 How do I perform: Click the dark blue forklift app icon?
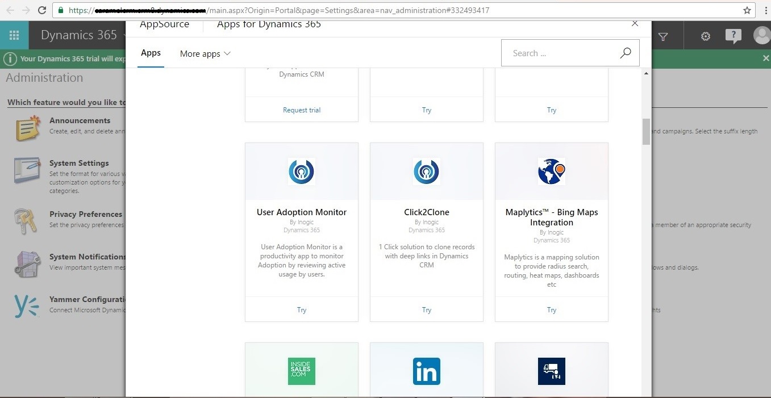point(551,371)
